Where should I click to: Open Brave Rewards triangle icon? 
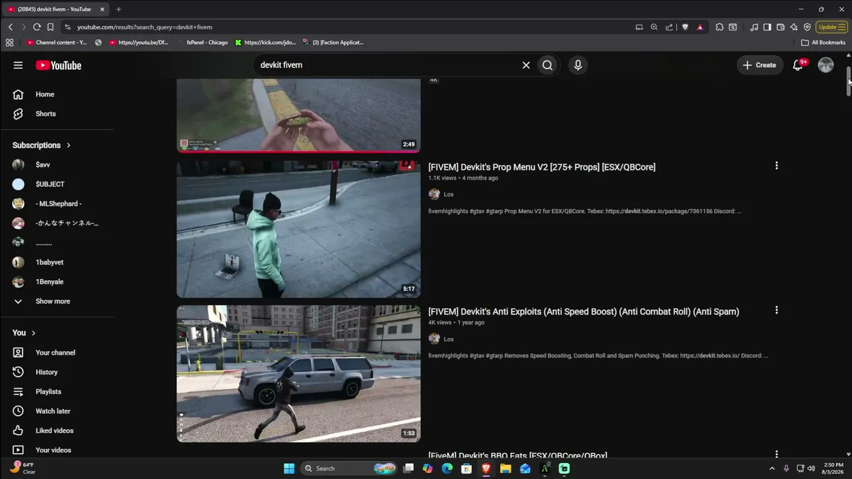click(700, 27)
